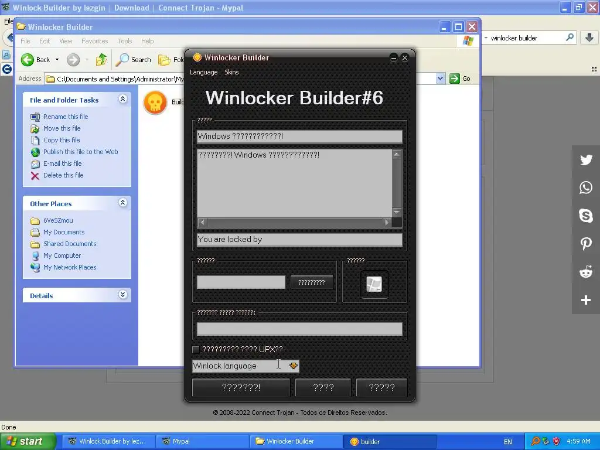Screen dimensions: 600x450
Task: Click the Pinterest share icon
Action: 586,244
